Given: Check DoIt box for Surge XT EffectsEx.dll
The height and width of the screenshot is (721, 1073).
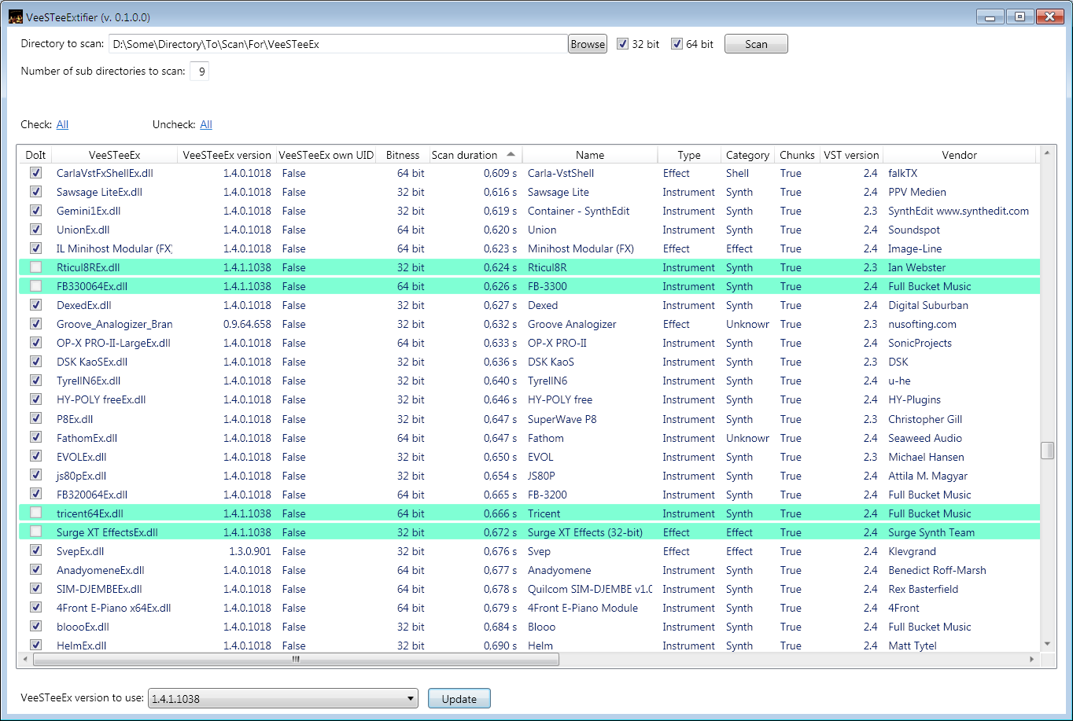Looking at the screenshot, I should pyautogui.click(x=35, y=532).
